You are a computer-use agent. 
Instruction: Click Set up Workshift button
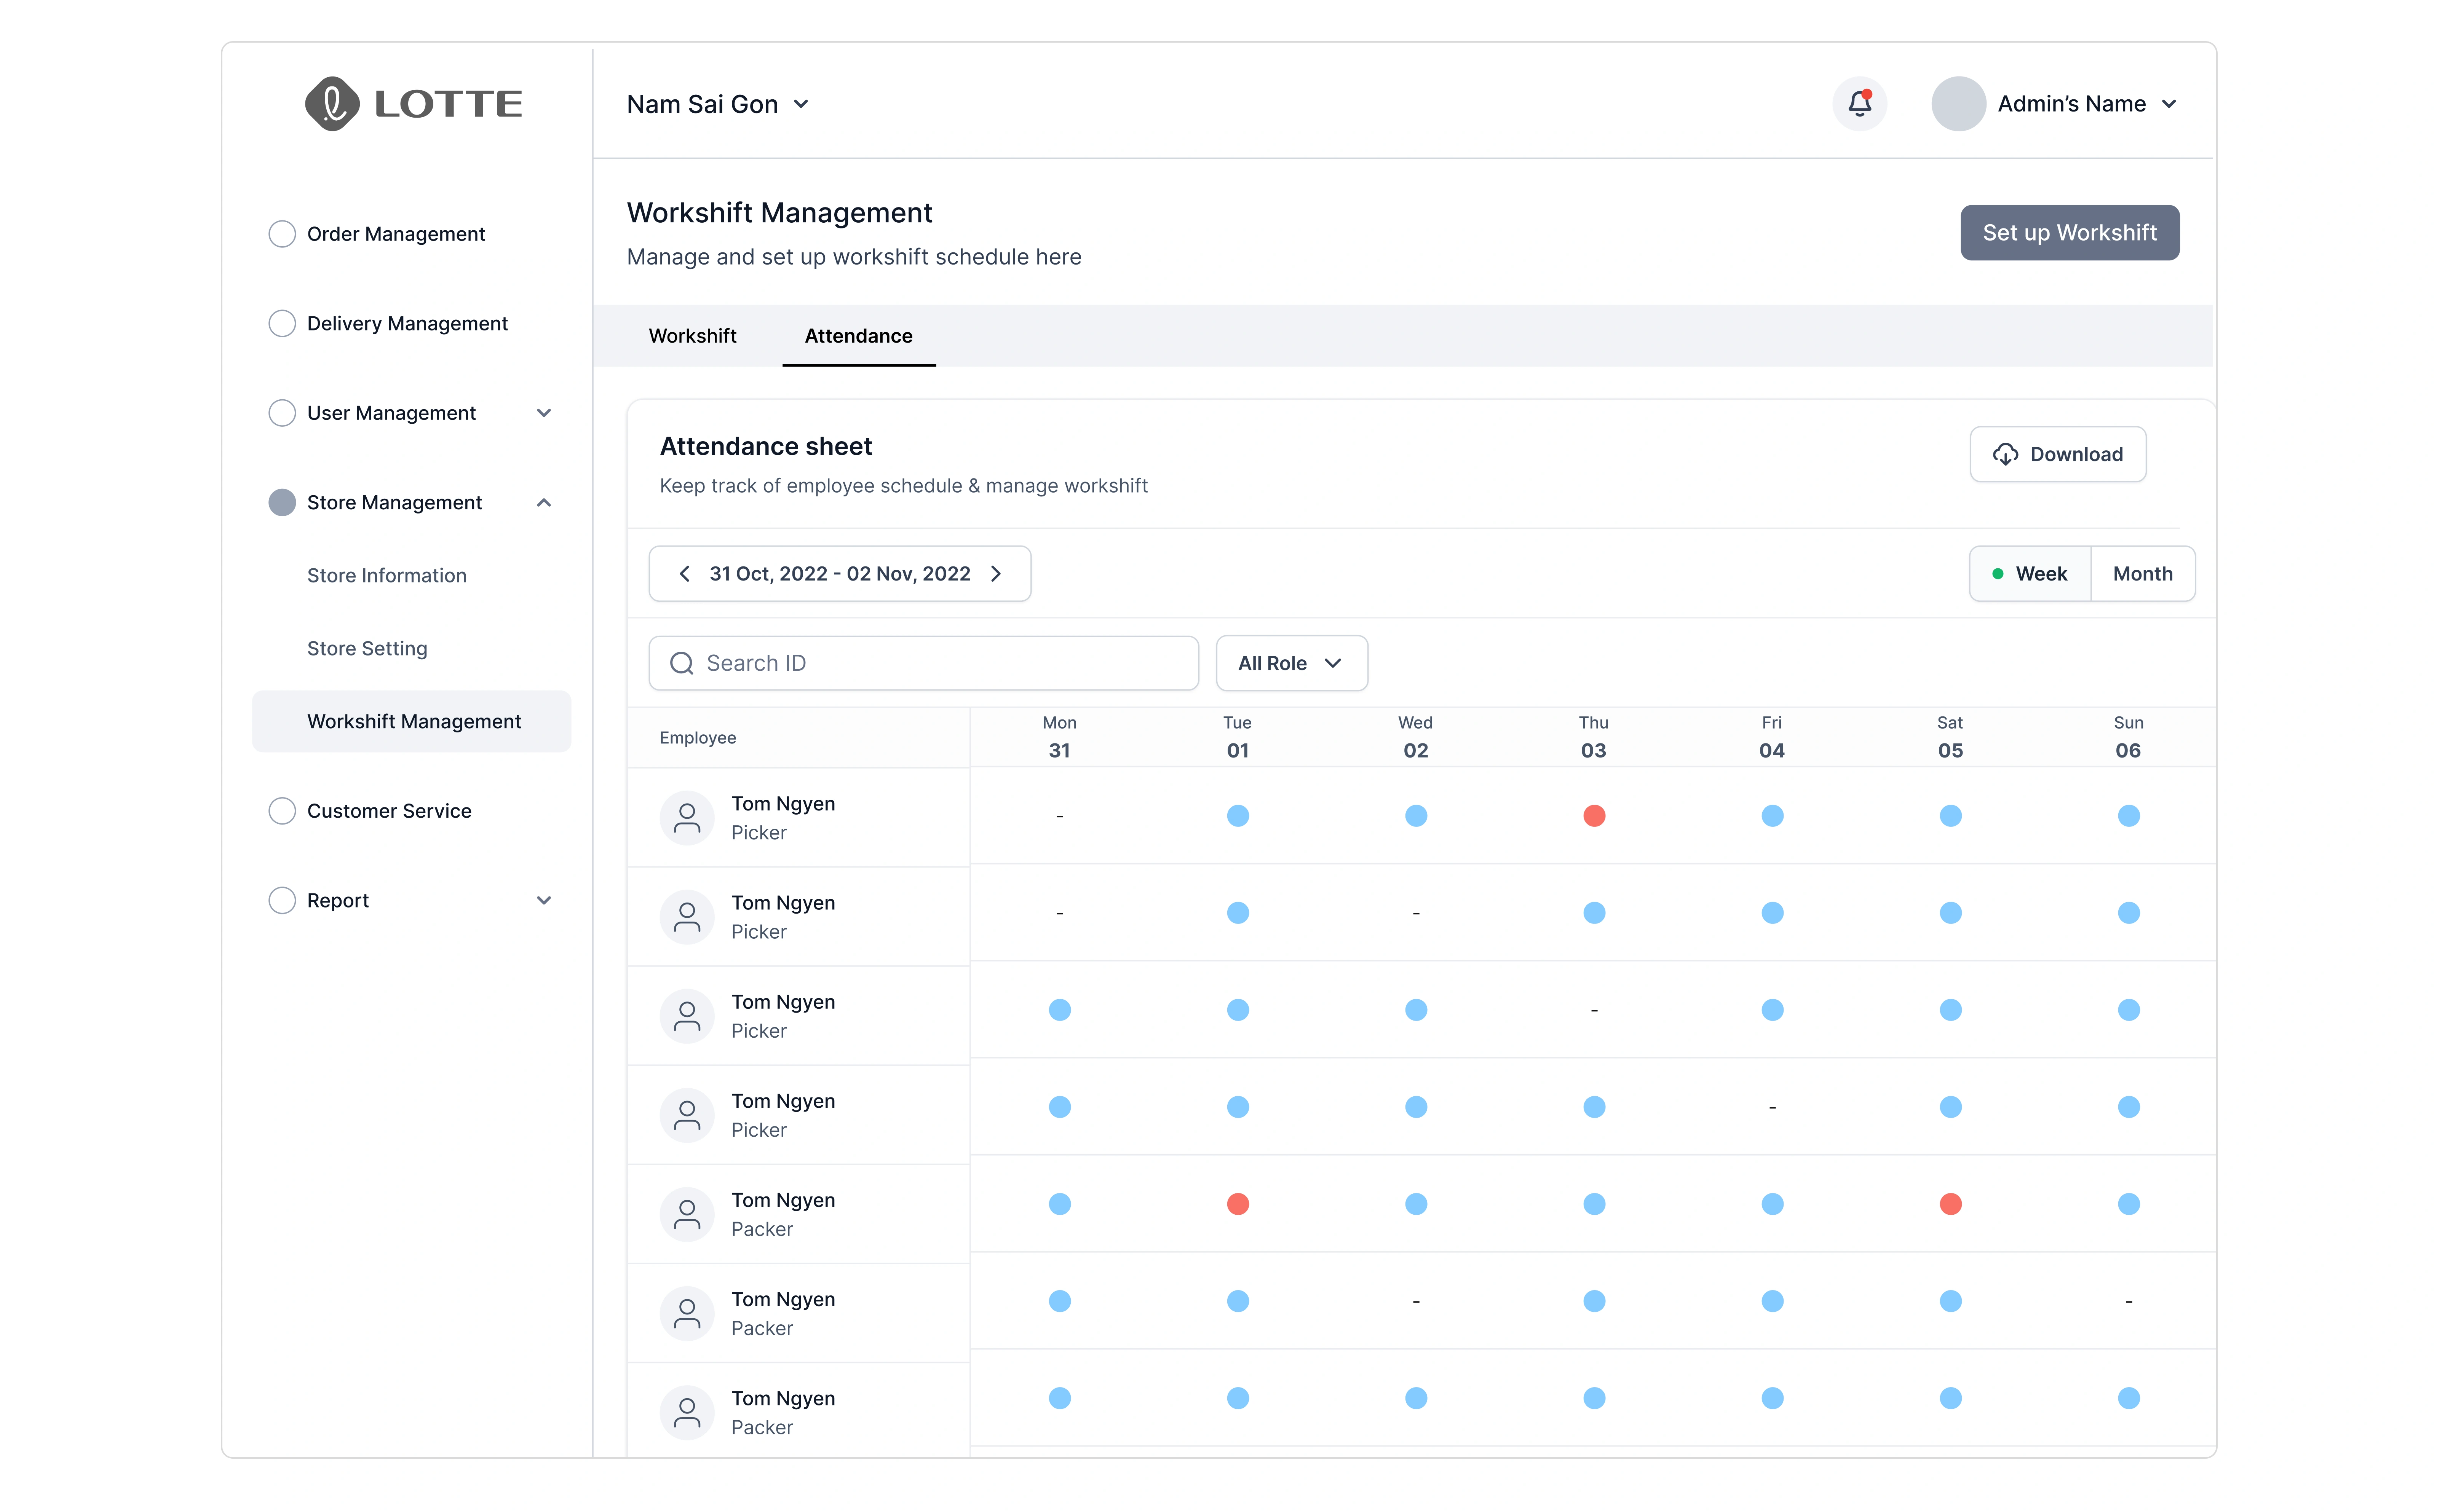coord(2069,233)
